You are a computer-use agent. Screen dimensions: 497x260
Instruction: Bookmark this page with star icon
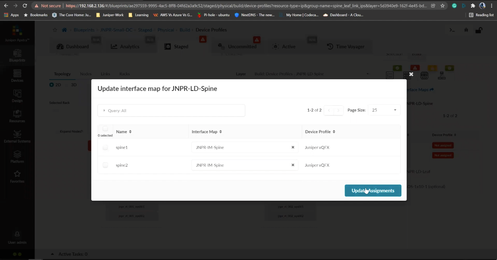pyautogui.click(x=442, y=6)
